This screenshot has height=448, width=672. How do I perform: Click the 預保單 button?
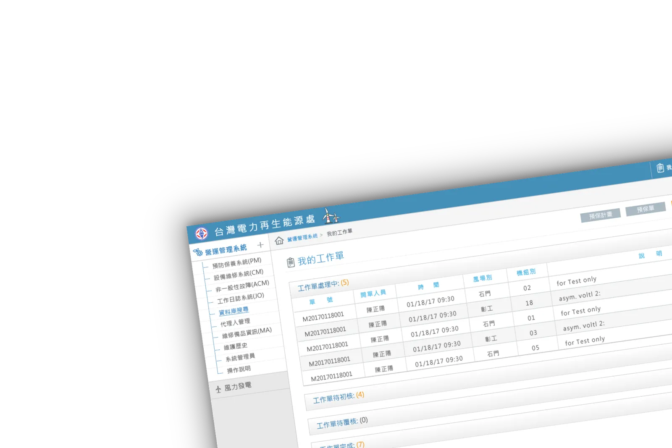(646, 209)
